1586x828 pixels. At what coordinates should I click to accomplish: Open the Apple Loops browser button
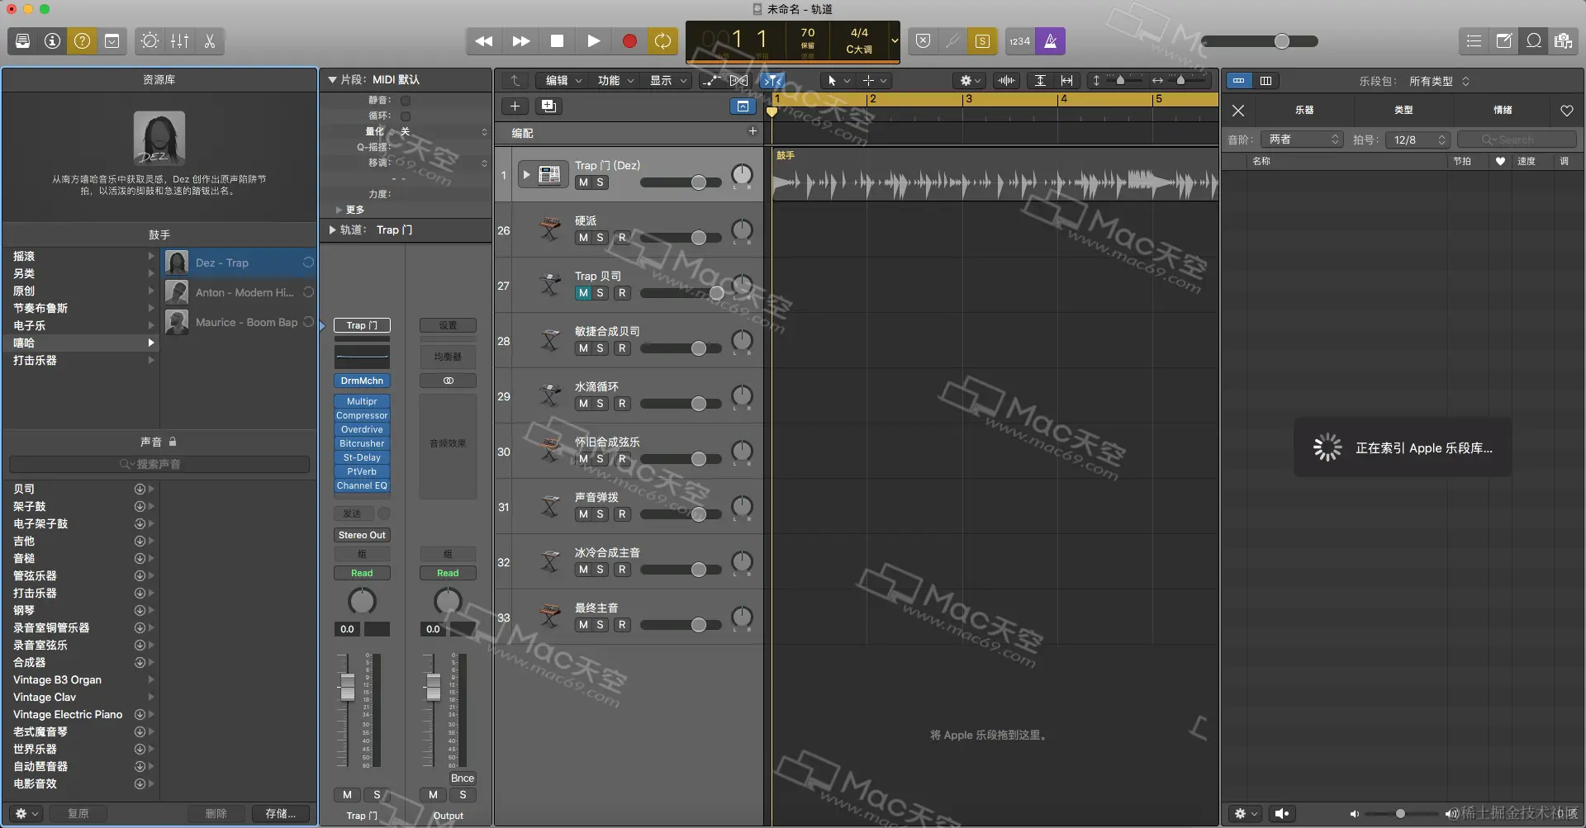1534,41
